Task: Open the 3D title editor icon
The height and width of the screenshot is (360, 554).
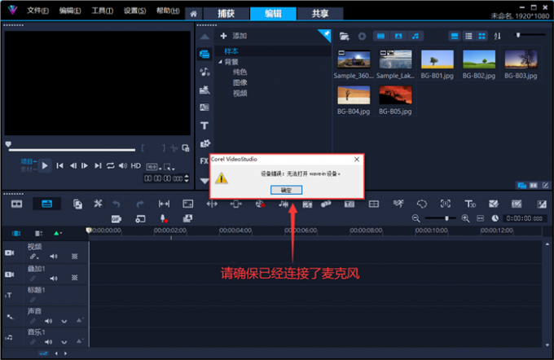Action: click(x=470, y=204)
